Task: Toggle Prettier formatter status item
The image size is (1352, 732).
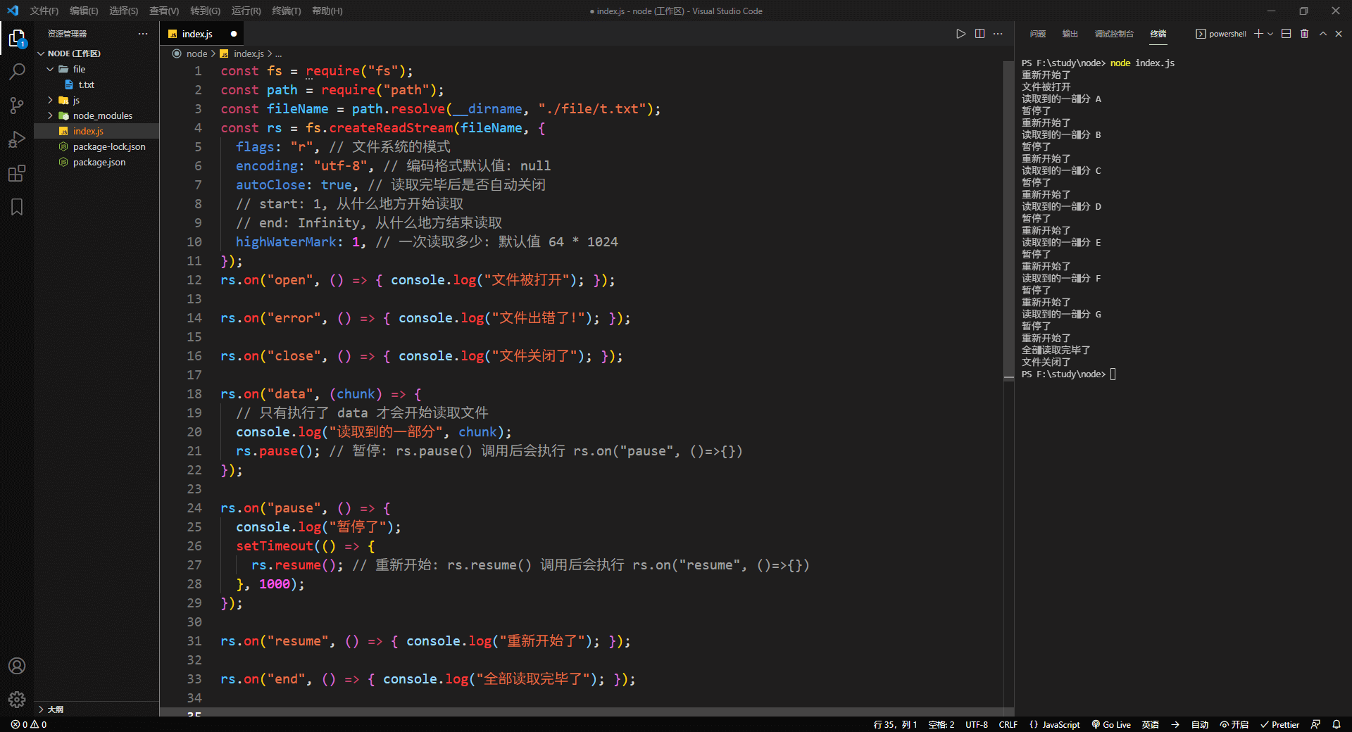Action: pos(1279,724)
